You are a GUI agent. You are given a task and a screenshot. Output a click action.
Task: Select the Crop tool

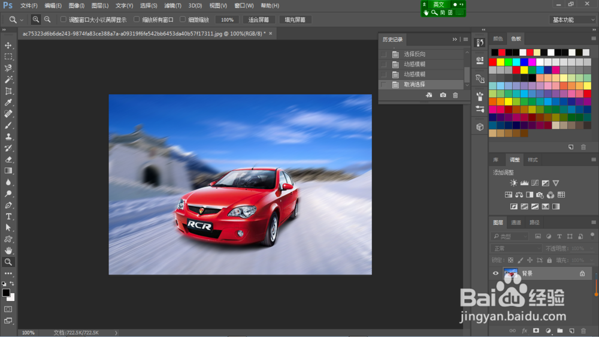click(8, 91)
